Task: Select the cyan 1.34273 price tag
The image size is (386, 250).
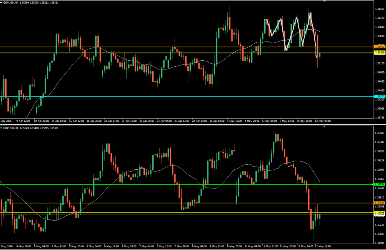Action: 380,96
